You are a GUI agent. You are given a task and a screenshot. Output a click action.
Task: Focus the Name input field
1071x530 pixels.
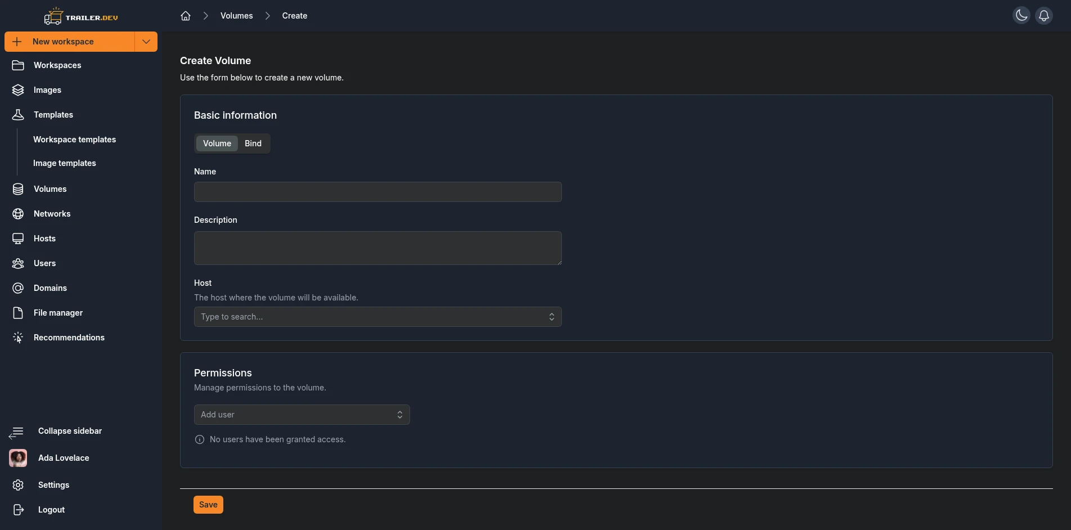click(377, 192)
